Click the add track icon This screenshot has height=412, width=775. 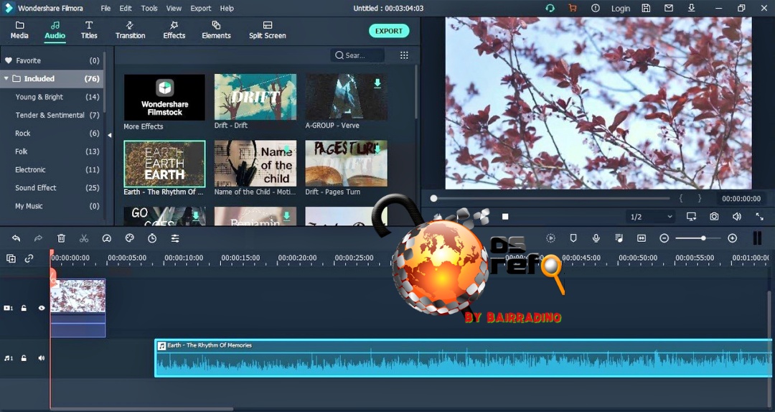[x=11, y=258]
